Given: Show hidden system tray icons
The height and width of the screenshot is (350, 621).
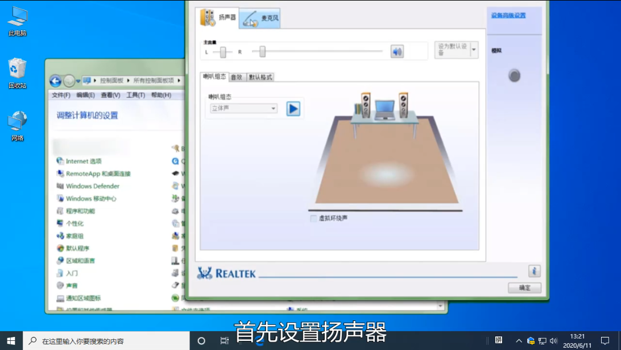Looking at the screenshot, I should (x=518, y=341).
